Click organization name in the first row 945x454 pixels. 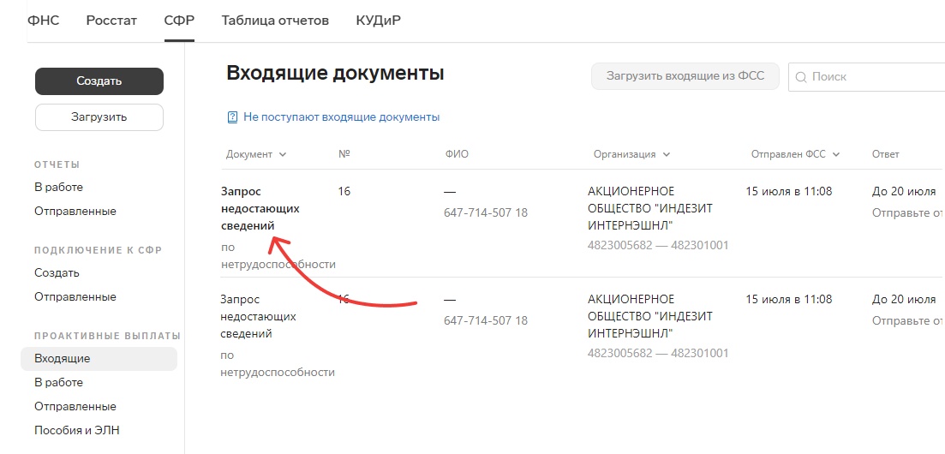point(649,209)
